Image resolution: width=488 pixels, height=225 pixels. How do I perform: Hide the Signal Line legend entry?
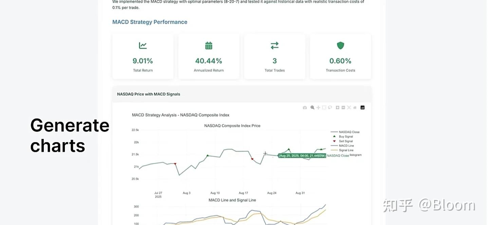point(346,150)
